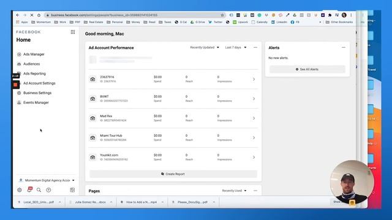392x220 pixels.
Task: Open Business Settings in the sidebar
Action: [x=37, y=93]
